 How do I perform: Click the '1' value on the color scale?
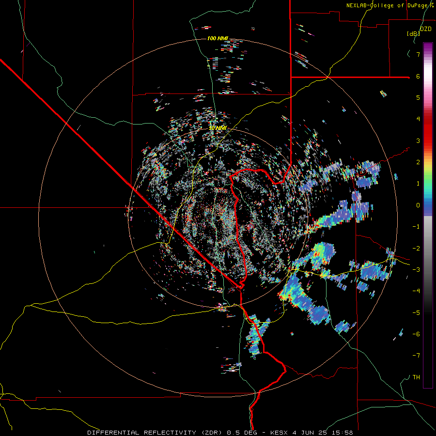point(418,184)
